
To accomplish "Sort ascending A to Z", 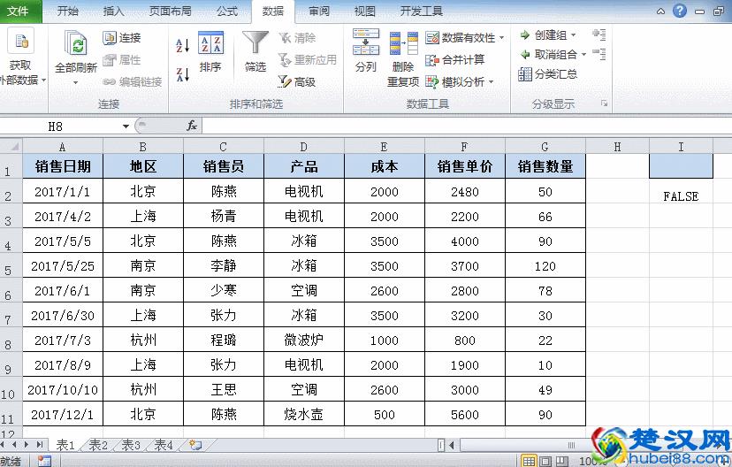I will click(182, 46).
